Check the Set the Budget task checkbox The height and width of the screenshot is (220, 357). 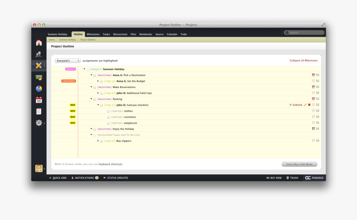(x=102, y=81)
